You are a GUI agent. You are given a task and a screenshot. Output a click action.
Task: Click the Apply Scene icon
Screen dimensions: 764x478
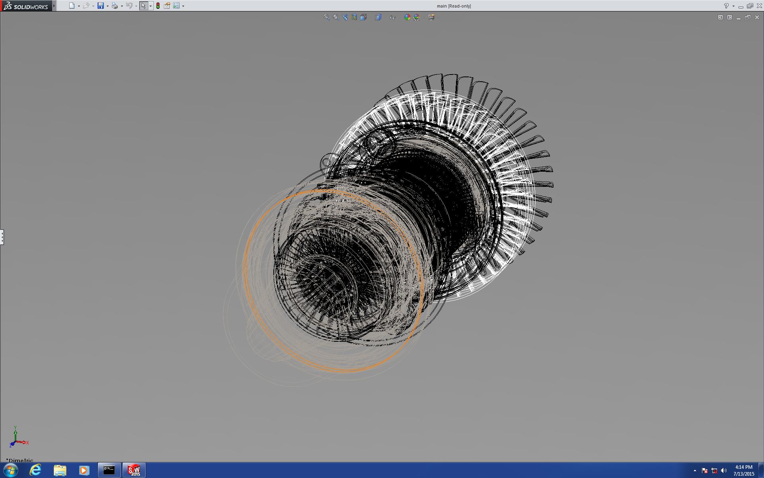pos(417,17)
